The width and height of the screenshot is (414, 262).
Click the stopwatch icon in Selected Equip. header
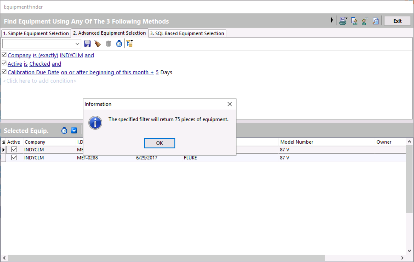tap(64, 131)
